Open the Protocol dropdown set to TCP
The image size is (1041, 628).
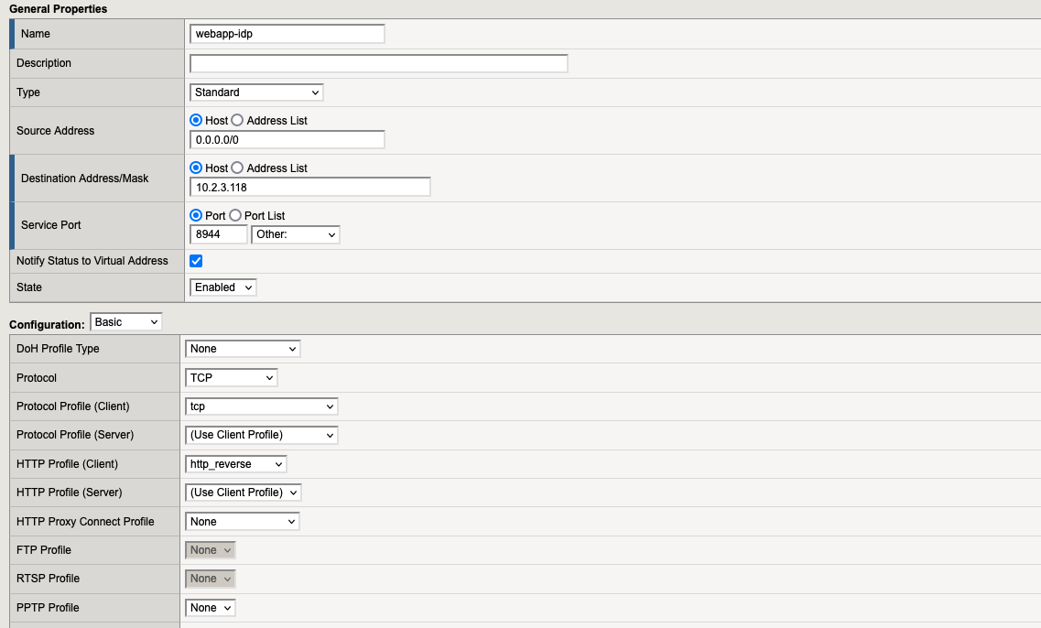point(231,378)
